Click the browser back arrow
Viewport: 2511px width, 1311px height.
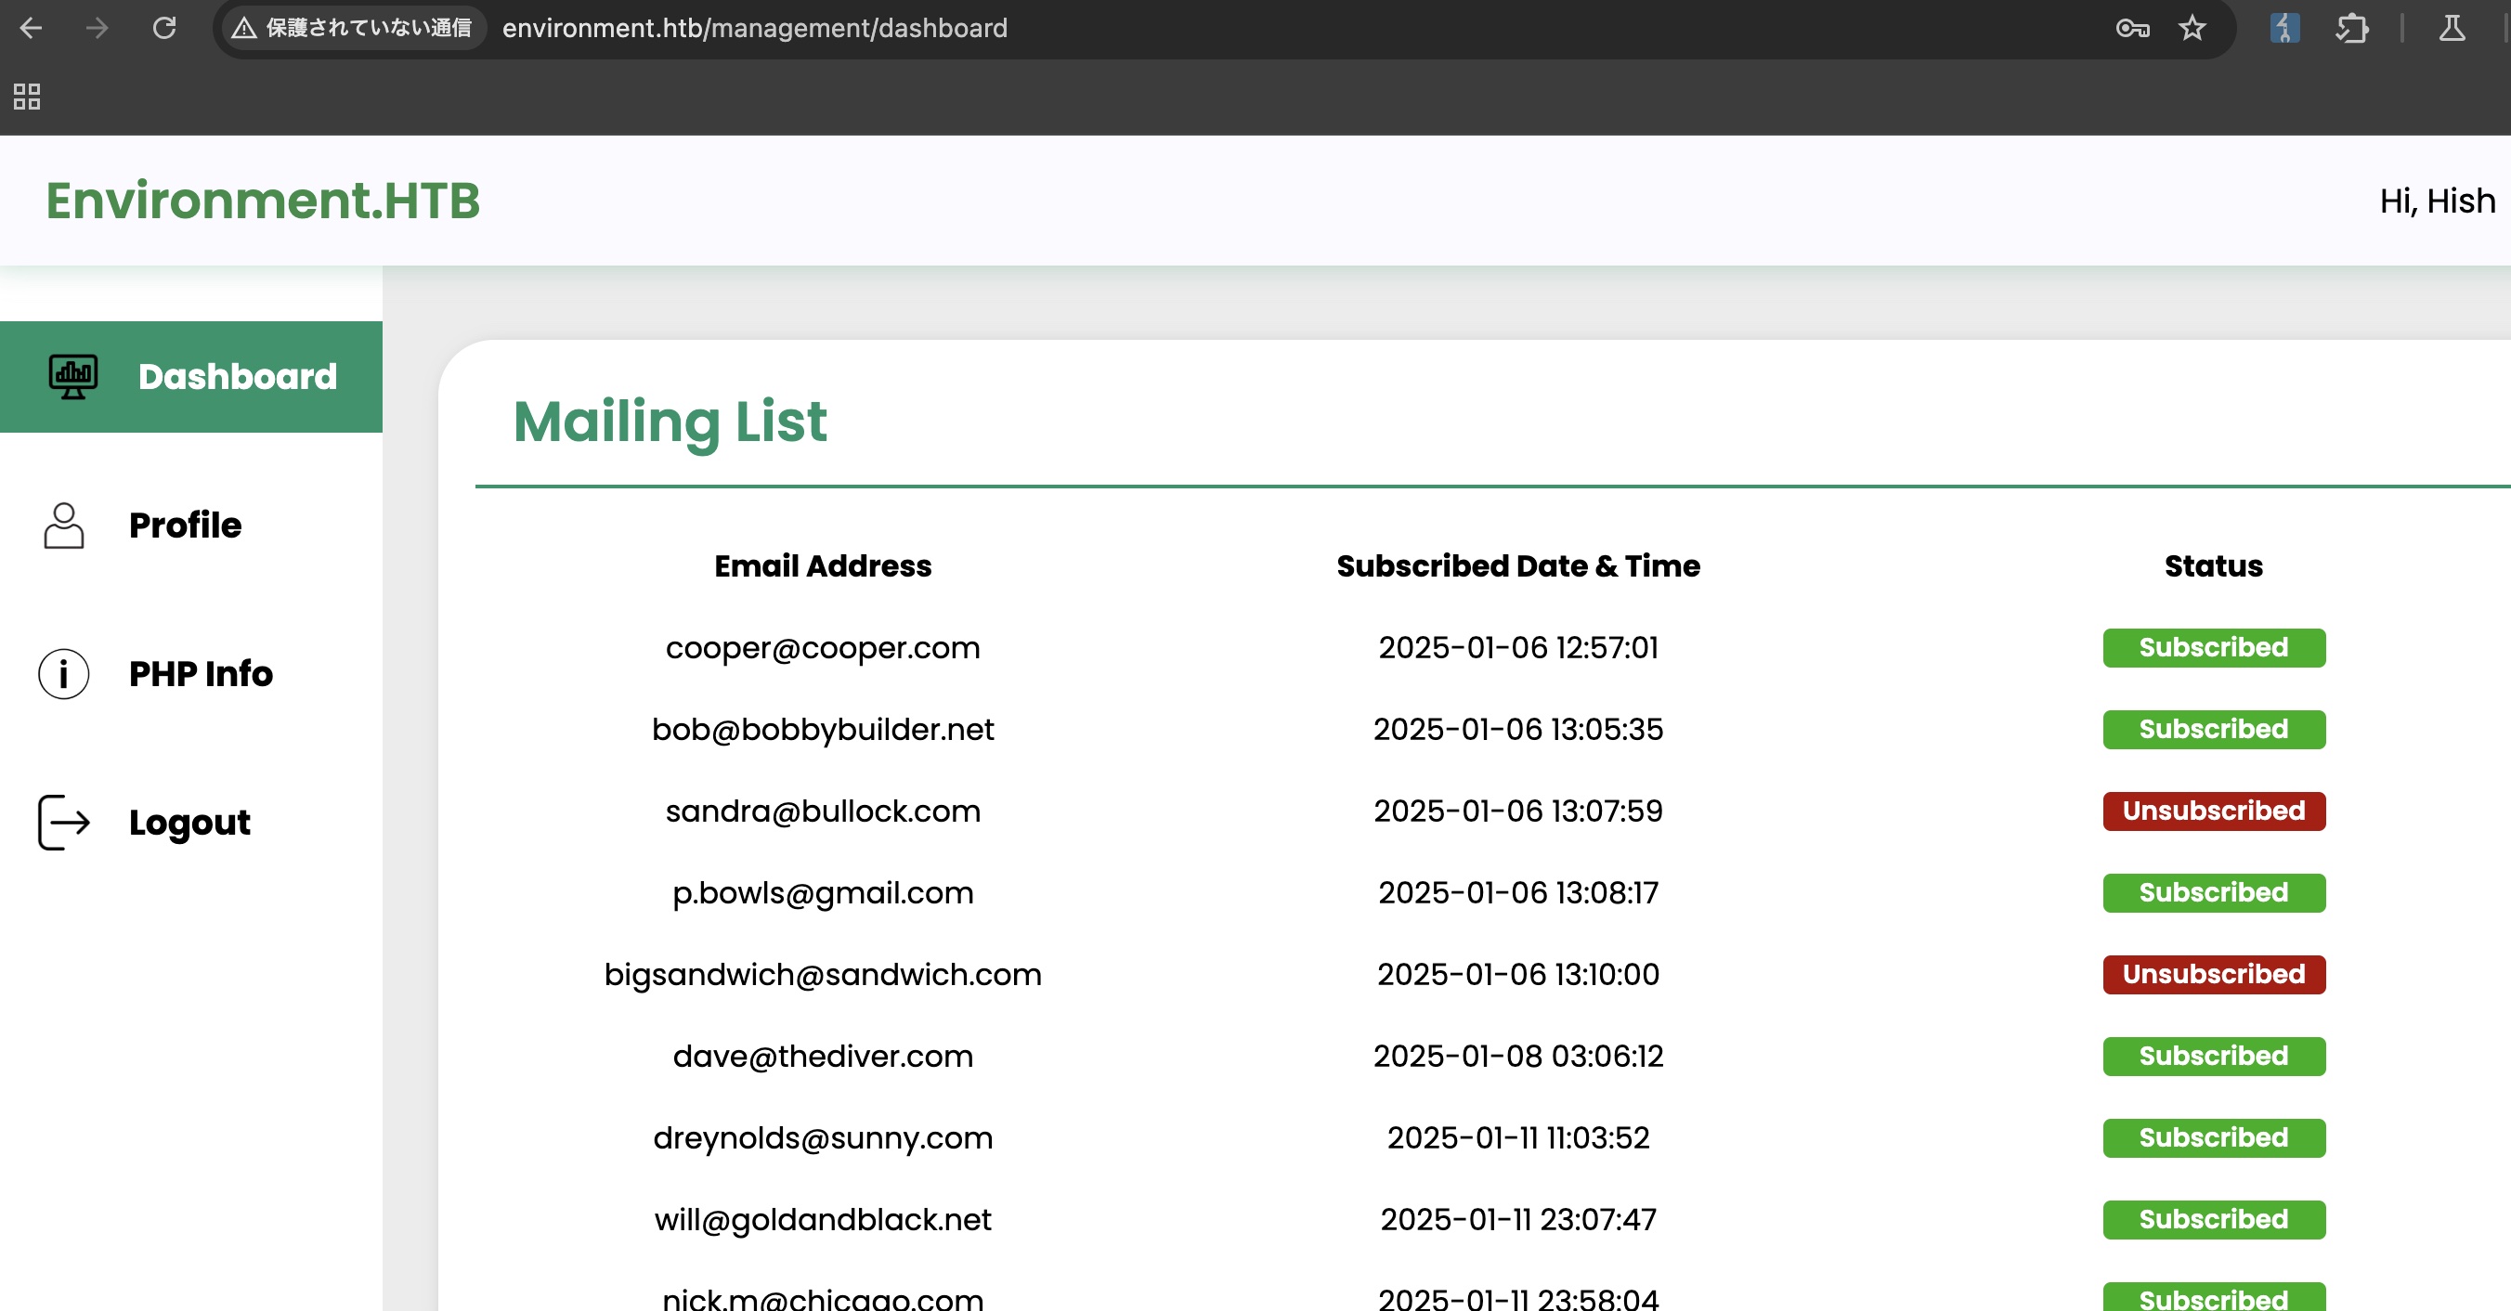tap(32, 28)
